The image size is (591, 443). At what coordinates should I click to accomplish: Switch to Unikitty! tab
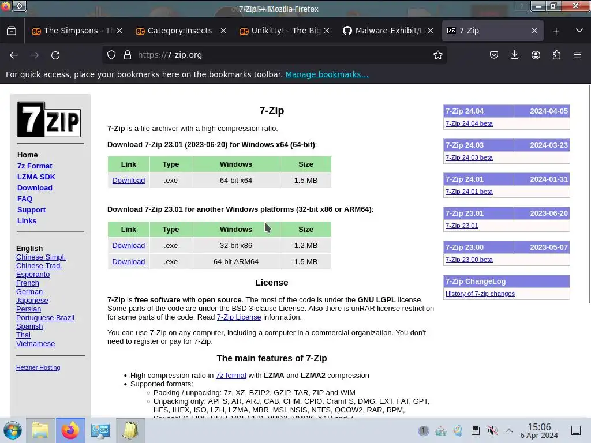point(284,31)
